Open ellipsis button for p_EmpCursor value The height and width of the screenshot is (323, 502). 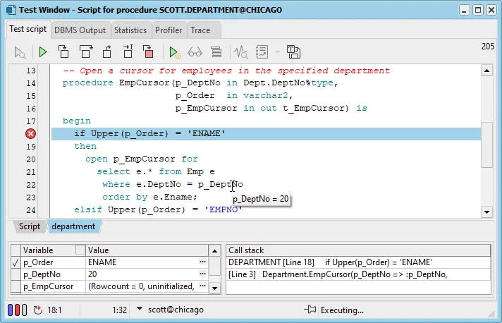[x=202, y=286]
